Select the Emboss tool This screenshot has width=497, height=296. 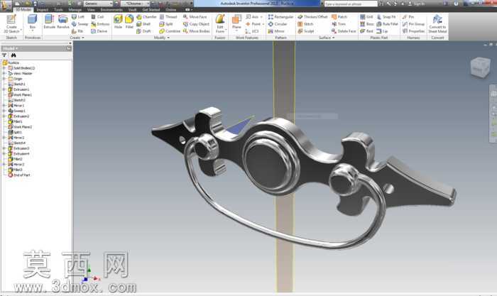click(x=100, y=24)
